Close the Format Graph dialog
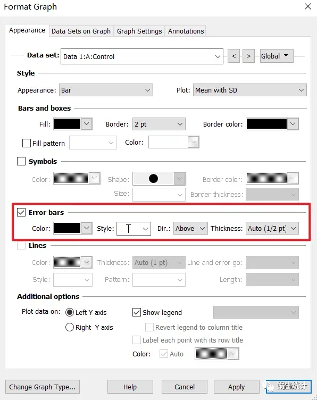317x400 pixels. [x=308, y=6]
